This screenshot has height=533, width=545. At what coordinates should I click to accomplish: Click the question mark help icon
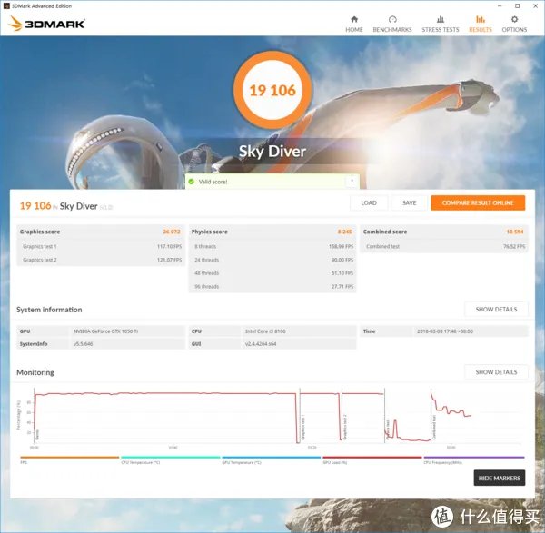click(352, 182)
